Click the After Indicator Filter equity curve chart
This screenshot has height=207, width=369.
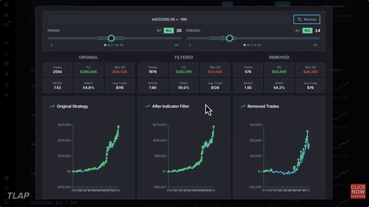191,156
